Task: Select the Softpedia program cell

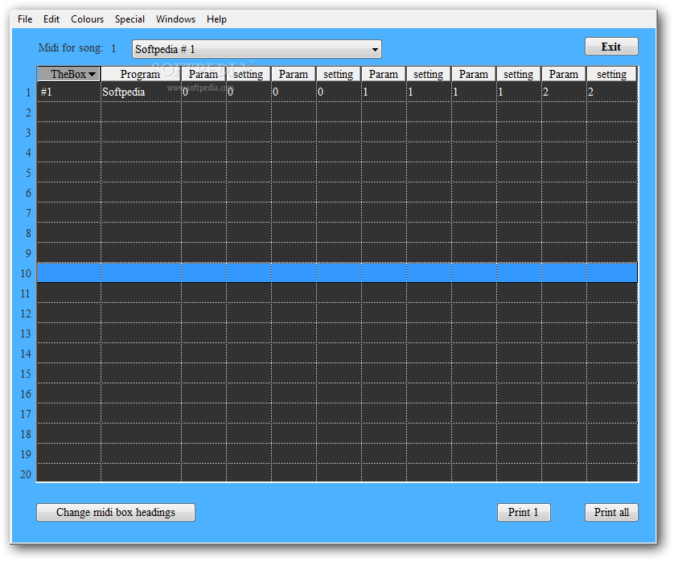Action: click(141, 92)
